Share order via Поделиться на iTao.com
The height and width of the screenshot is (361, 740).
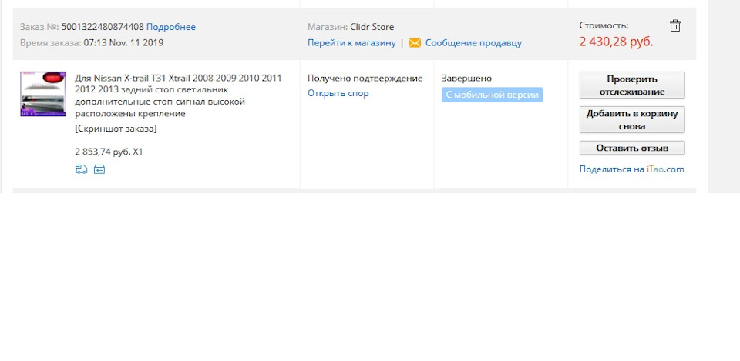(631, 169)
